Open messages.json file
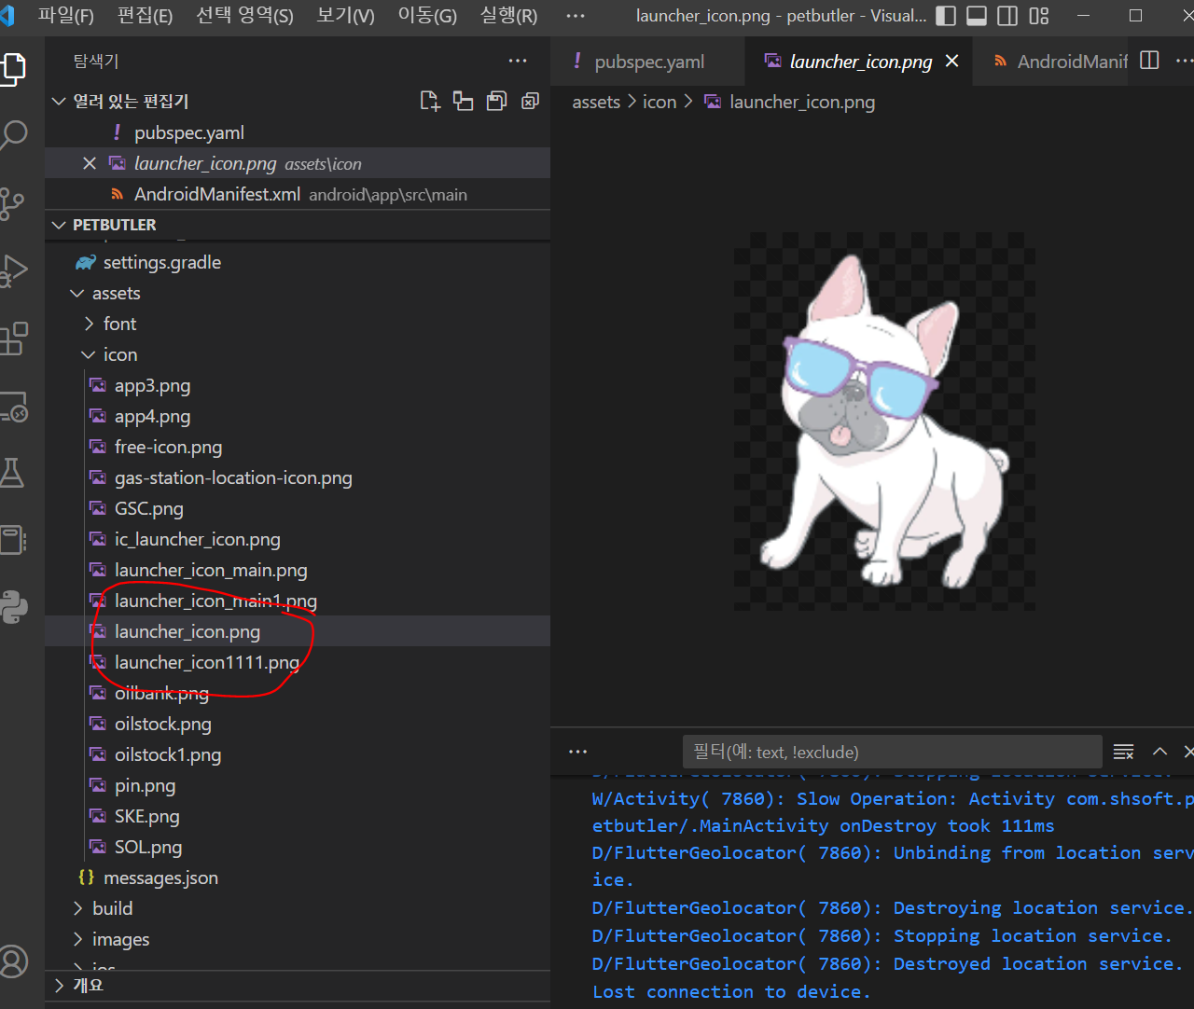The width and height of the screenshot is (1194, 1009). (x=298, y=878)
